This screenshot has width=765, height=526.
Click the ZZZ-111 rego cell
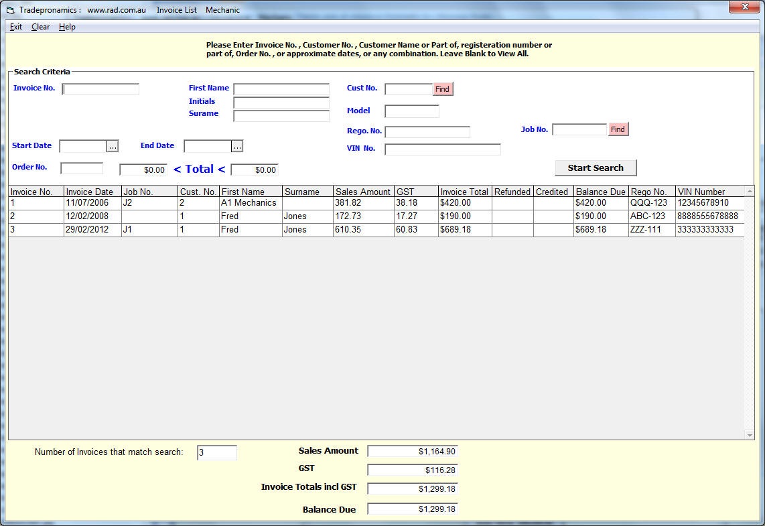pos(652,230)
